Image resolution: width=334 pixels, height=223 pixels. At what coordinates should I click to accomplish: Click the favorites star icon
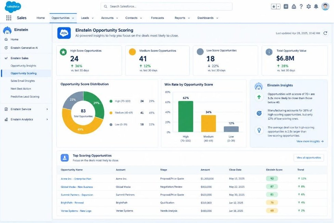click(x=273, y=6)
